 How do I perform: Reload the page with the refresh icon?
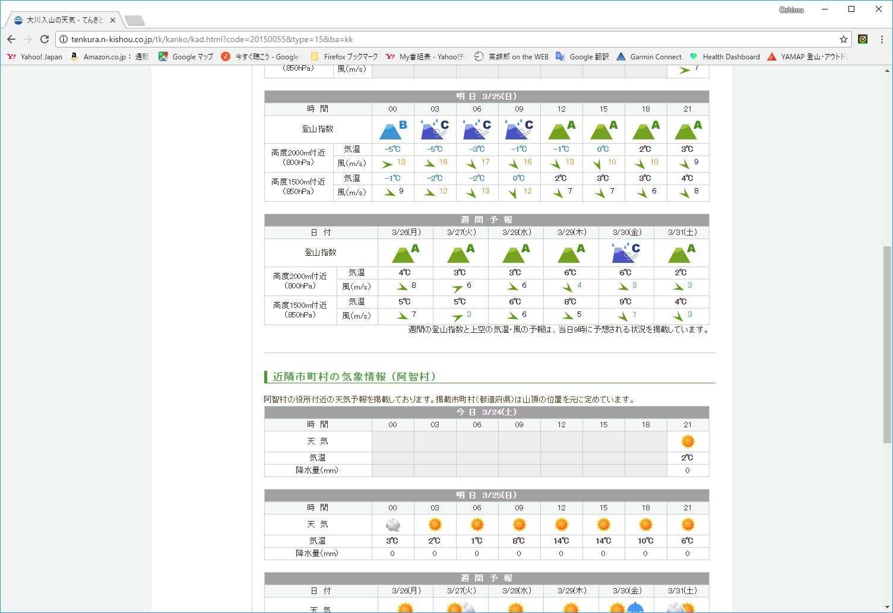[45, 39]
